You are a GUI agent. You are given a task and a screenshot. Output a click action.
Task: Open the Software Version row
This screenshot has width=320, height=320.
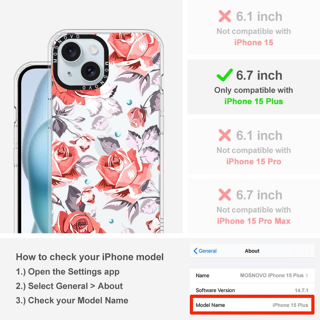(252, 290)
